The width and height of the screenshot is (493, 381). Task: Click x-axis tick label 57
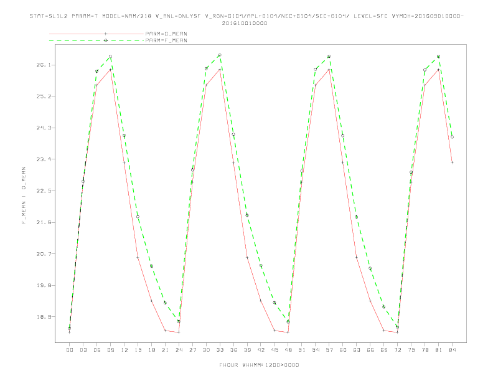pos(329,350)
